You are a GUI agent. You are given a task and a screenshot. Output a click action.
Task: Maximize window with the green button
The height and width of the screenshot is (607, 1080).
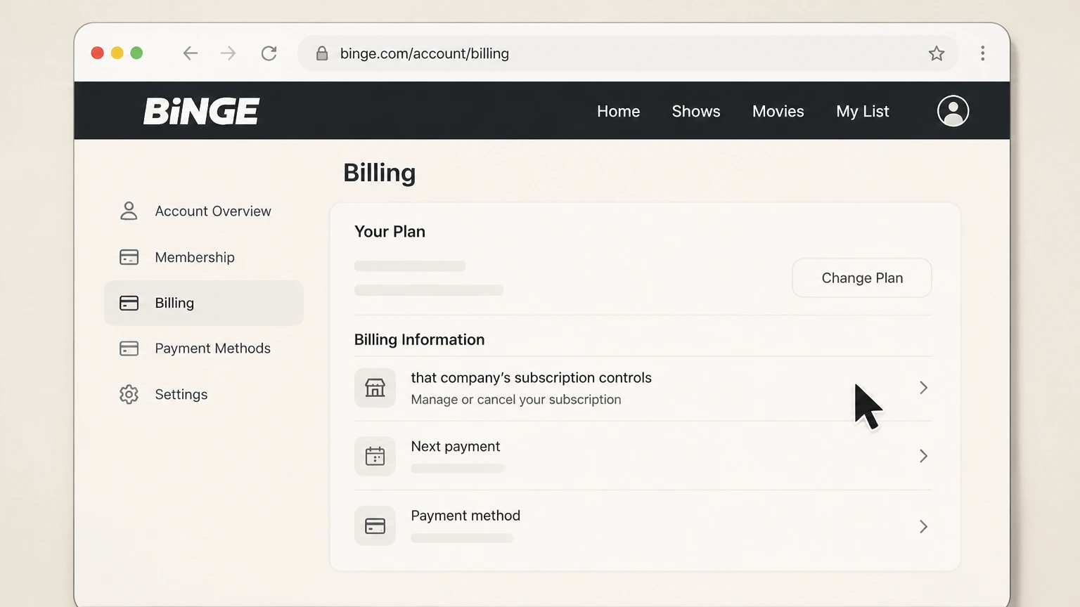click(136, 53)
